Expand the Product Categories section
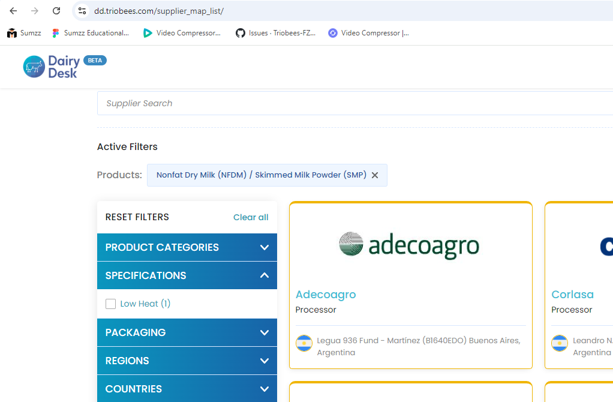This screenshot has width=613, height=402. [187, 247]
